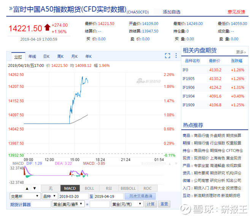The height and width of the screenshot is (216, 251).
Task: Open the 黄金(元/克) unit dropdown
Action: coord(127,204)
